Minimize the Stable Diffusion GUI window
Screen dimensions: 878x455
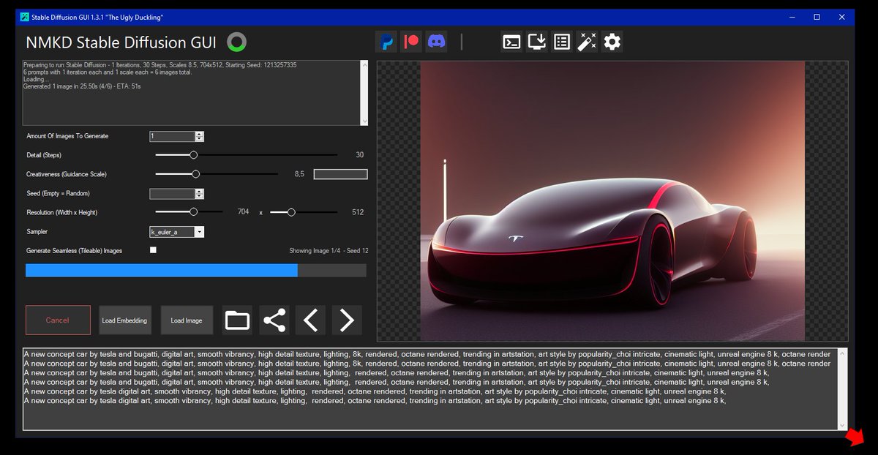[792, 17]
